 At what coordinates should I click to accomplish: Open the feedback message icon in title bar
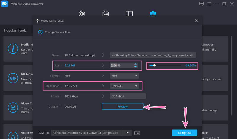pyautogui.click(x=201, y=4)
